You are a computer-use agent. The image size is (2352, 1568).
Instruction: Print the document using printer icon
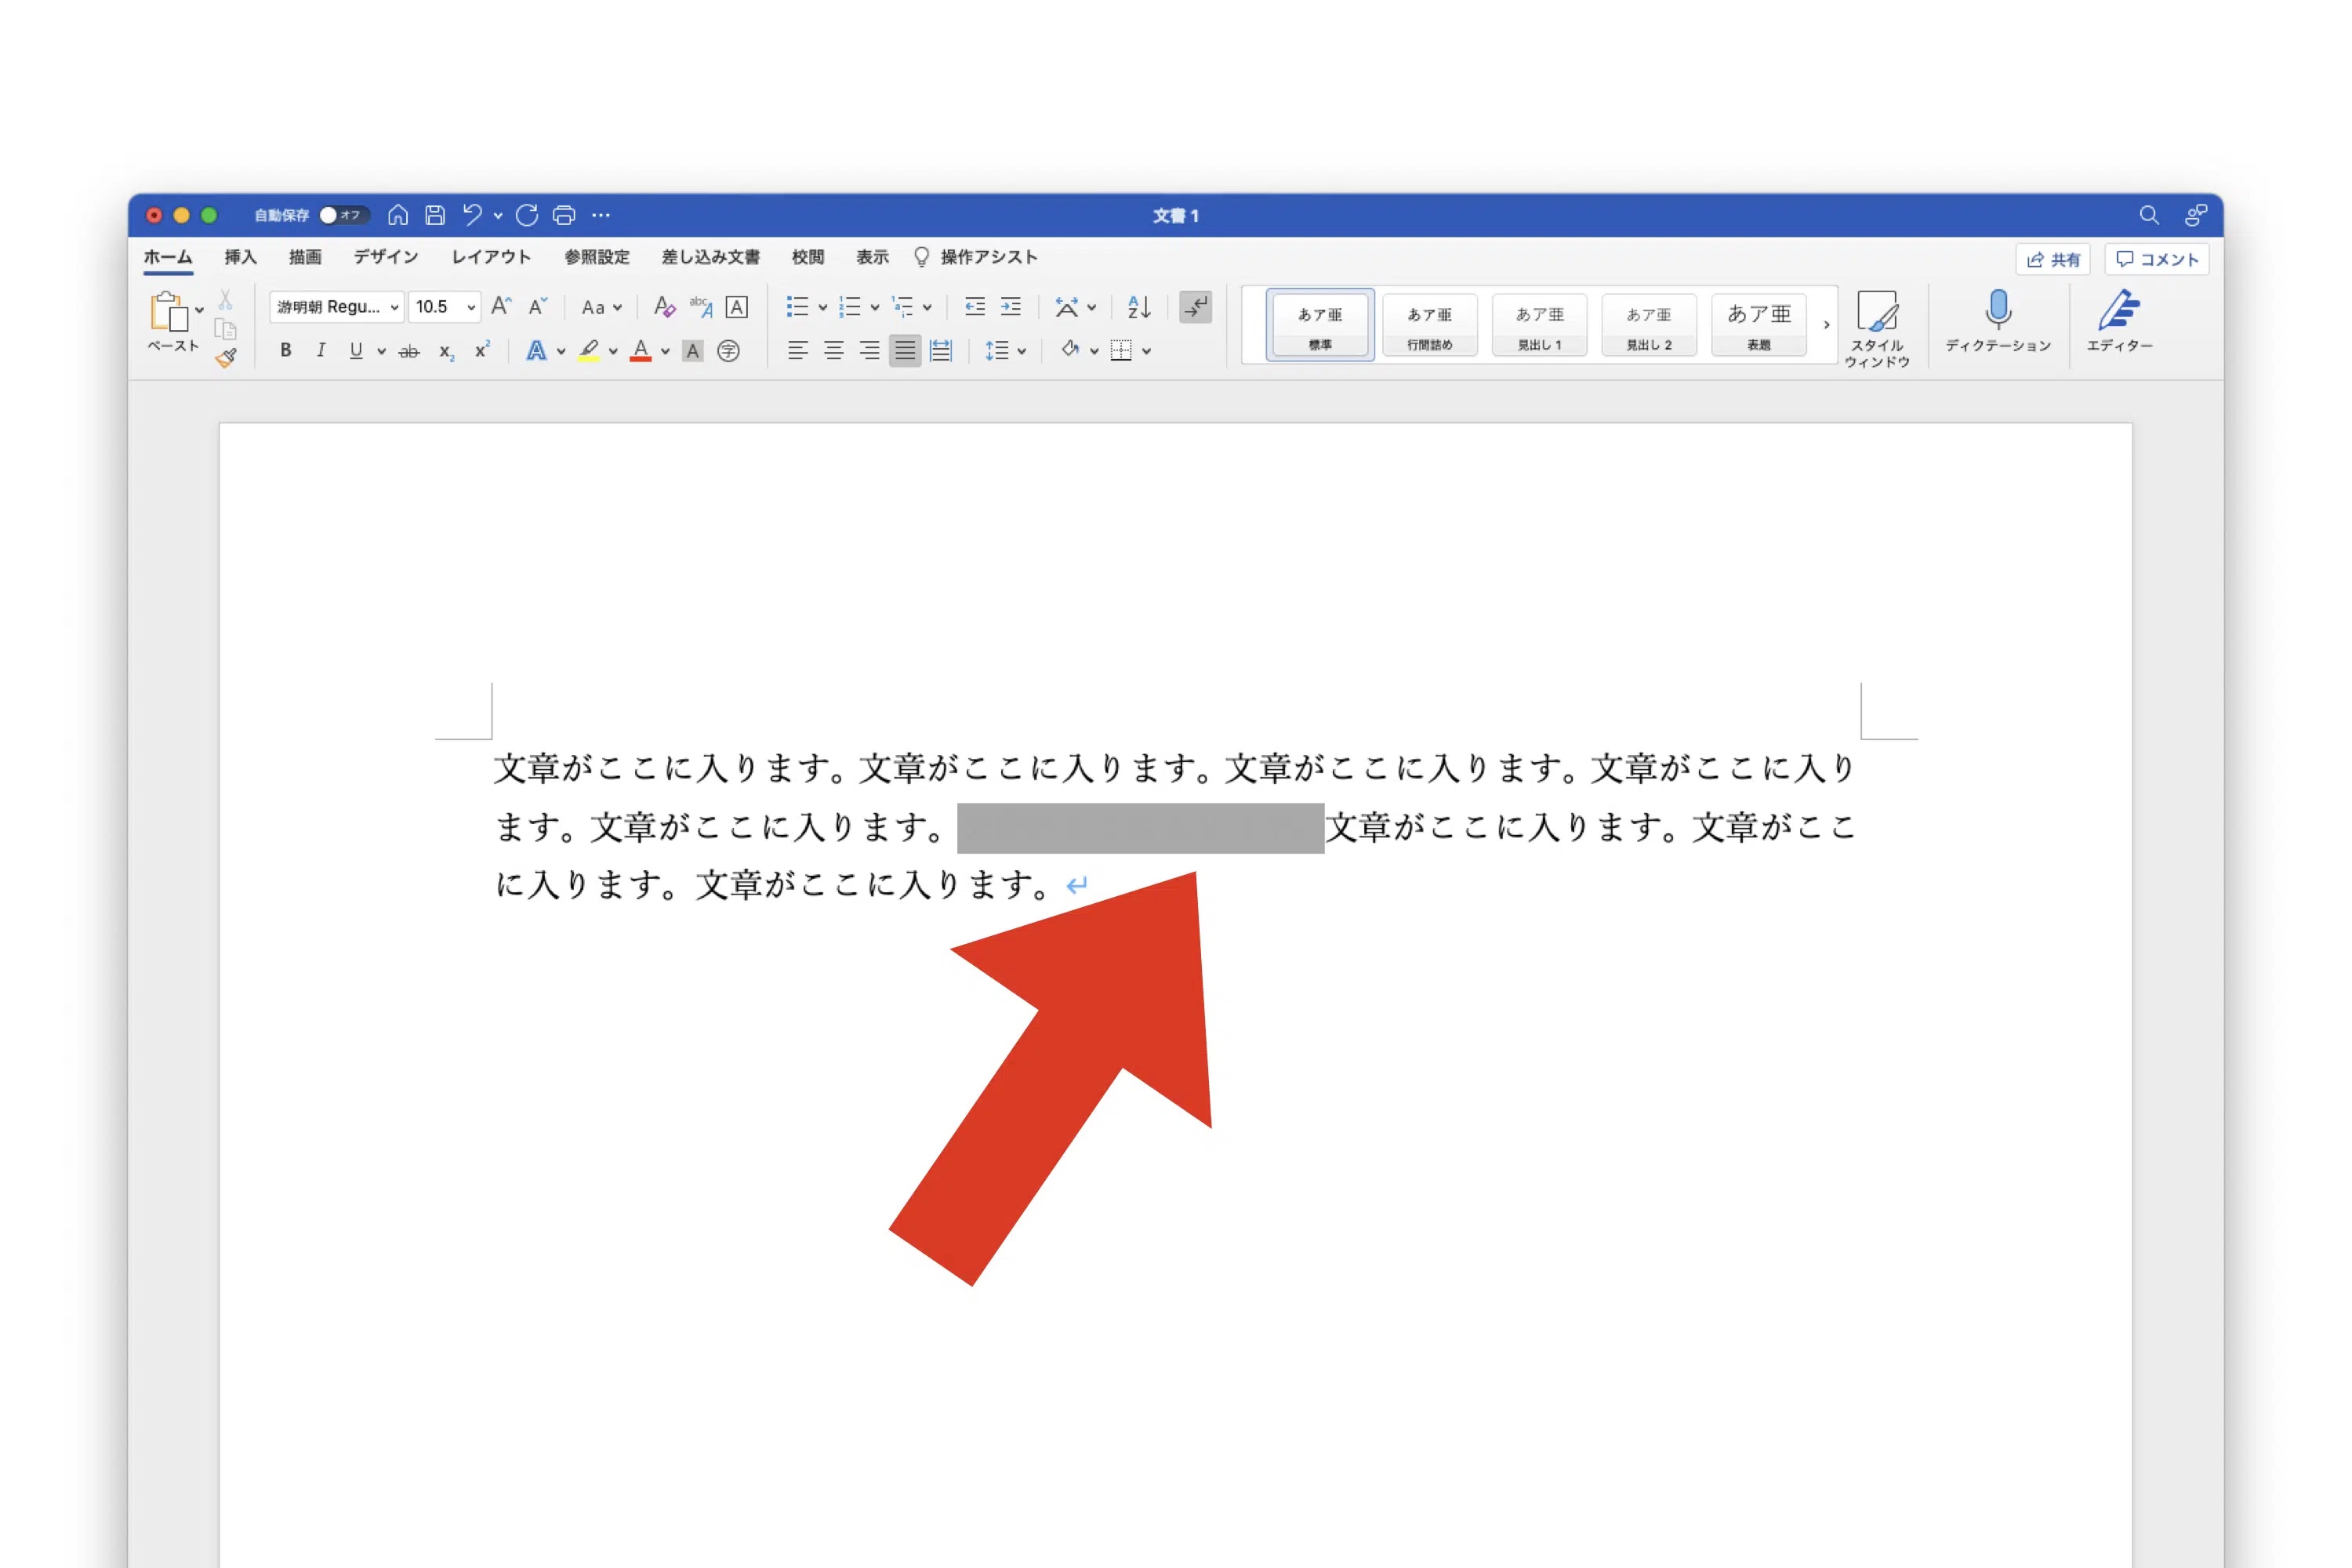coord(564,215)
